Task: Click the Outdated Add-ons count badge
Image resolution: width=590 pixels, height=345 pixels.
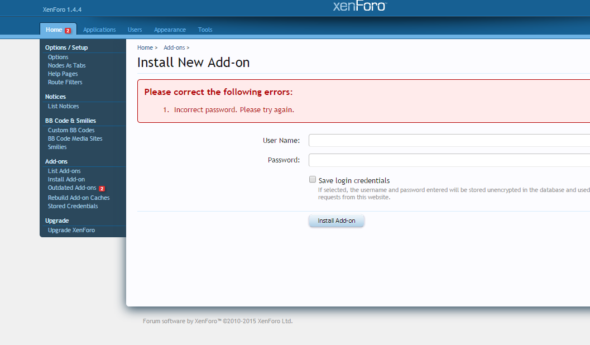Action: 102,189
